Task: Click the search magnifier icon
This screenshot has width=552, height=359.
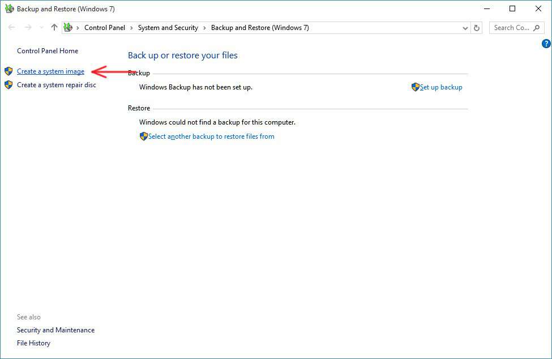Action: point(537,28)
